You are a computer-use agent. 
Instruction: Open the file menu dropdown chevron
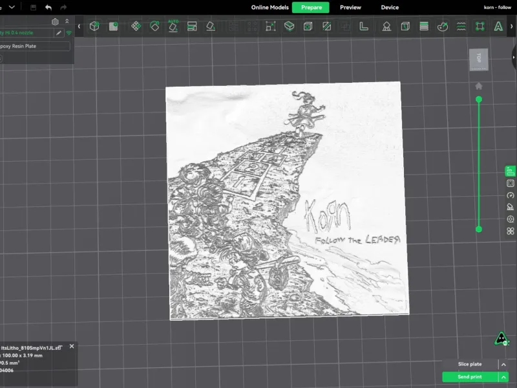click(x=12, y=7)
